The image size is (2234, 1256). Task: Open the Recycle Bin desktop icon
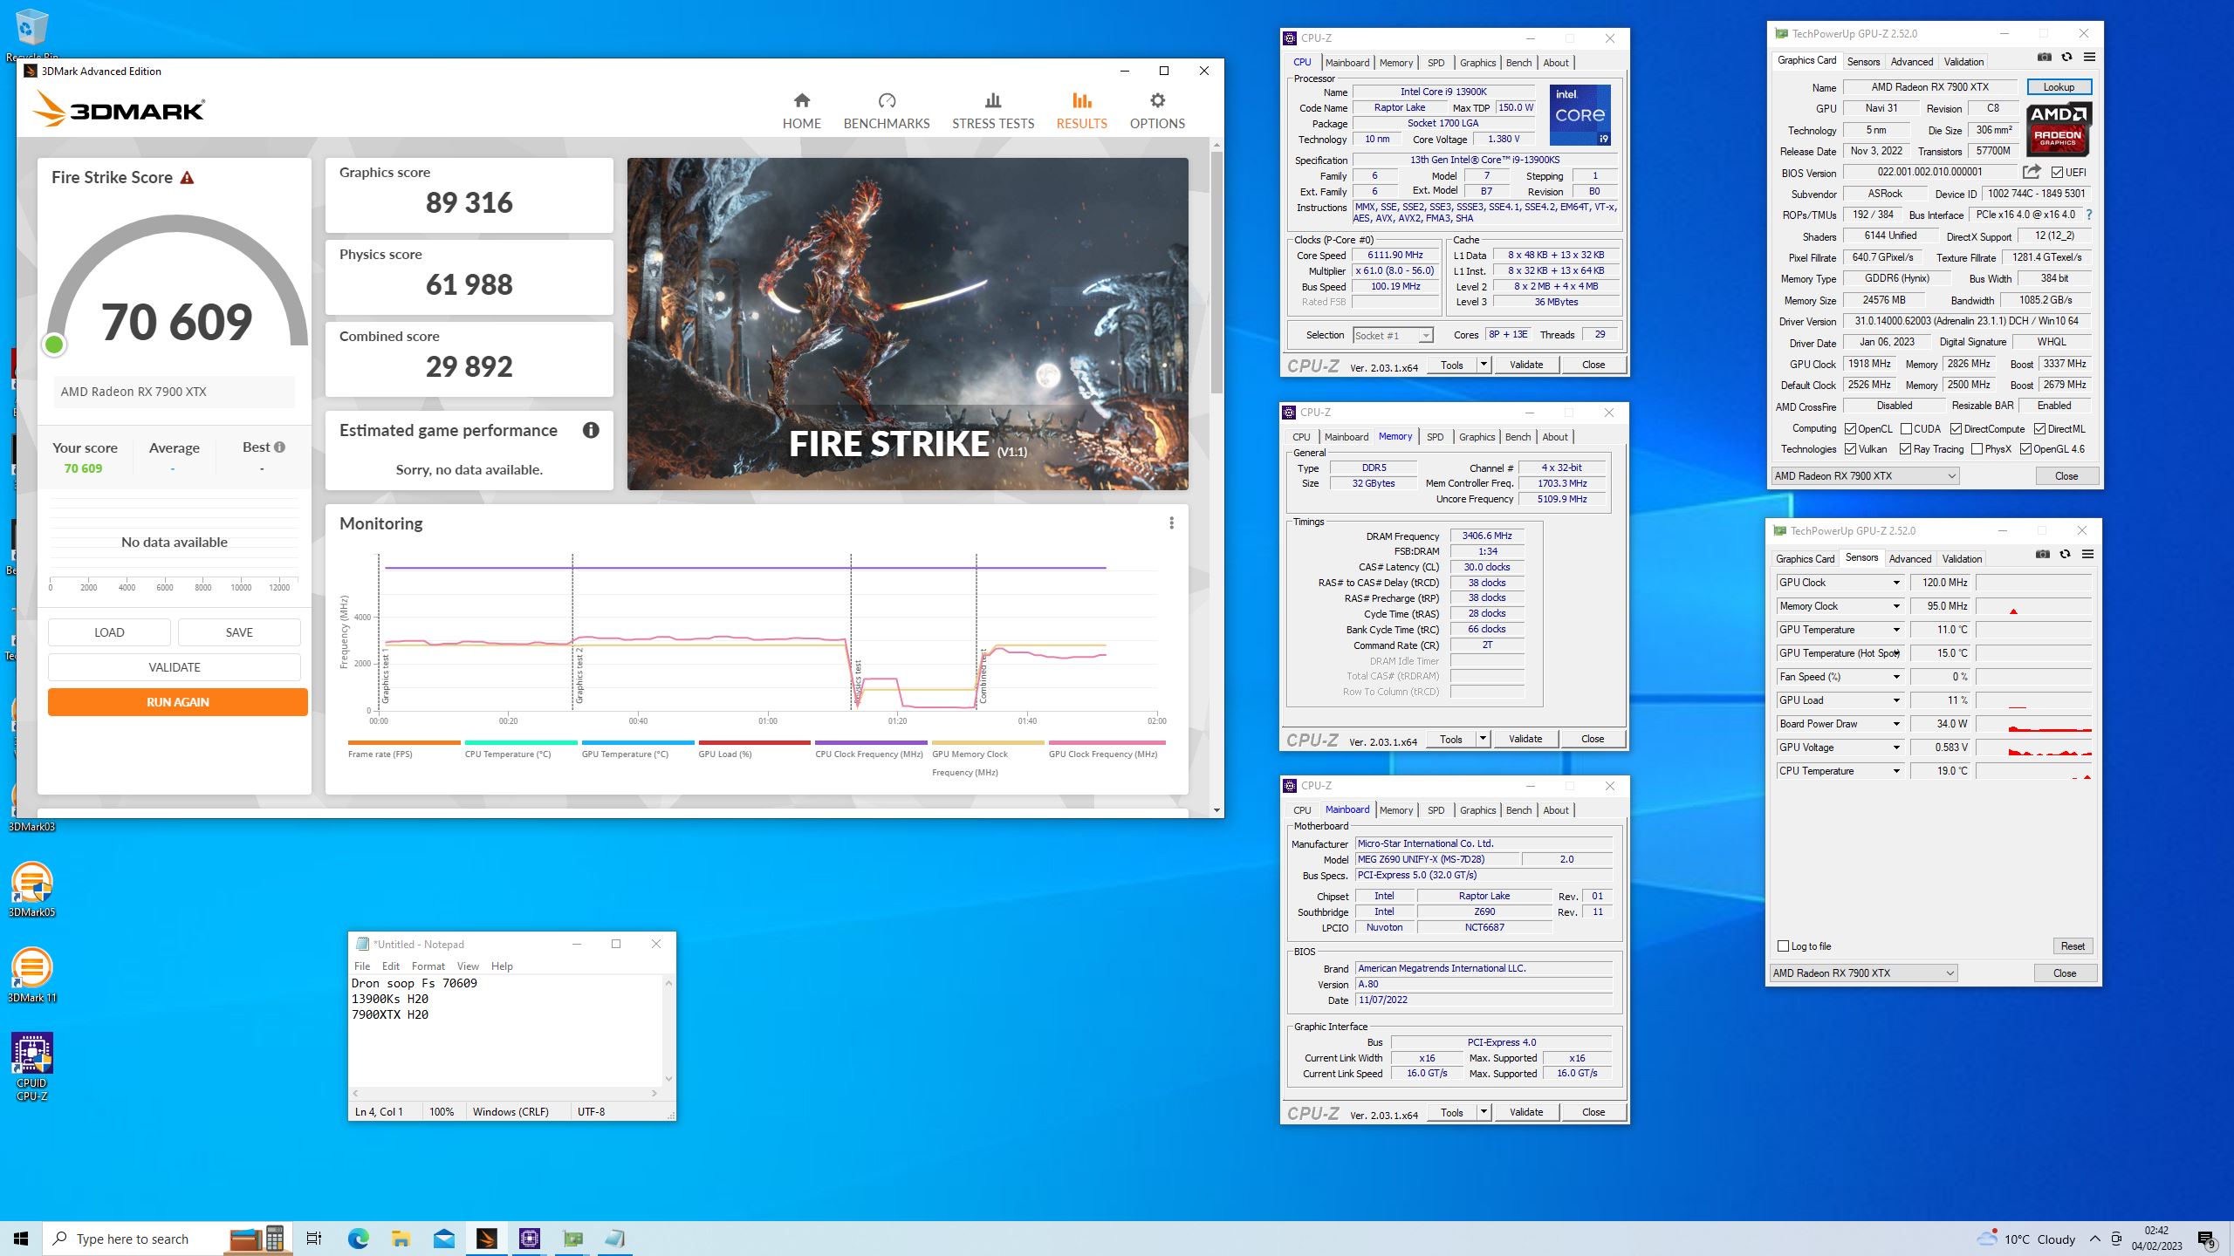pos(31,35)
